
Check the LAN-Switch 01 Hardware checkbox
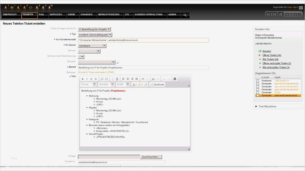(x=258, y=81)
